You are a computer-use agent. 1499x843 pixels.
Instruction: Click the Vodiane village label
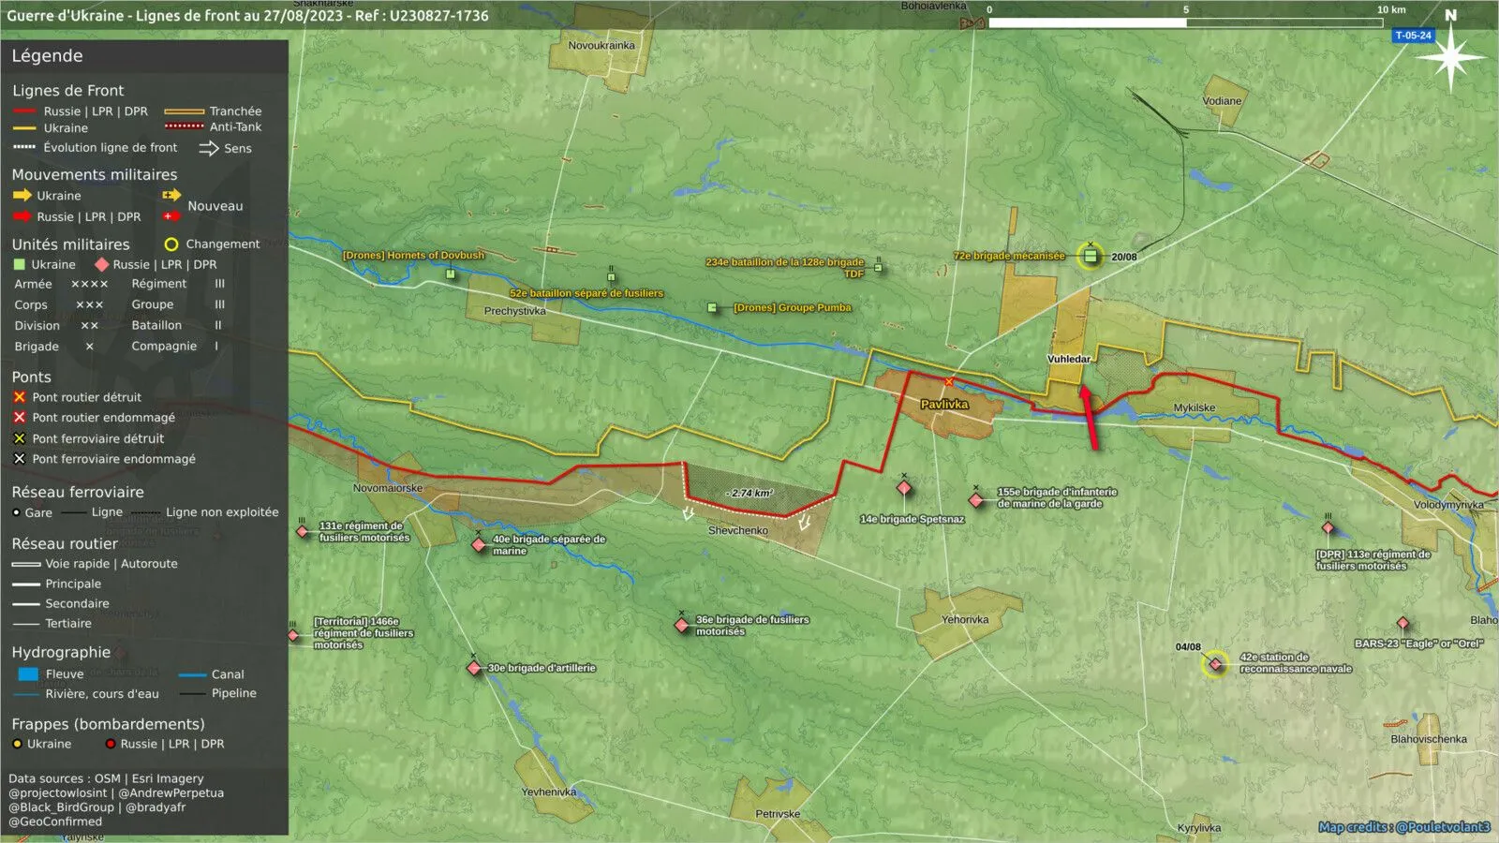(1222, 101)
